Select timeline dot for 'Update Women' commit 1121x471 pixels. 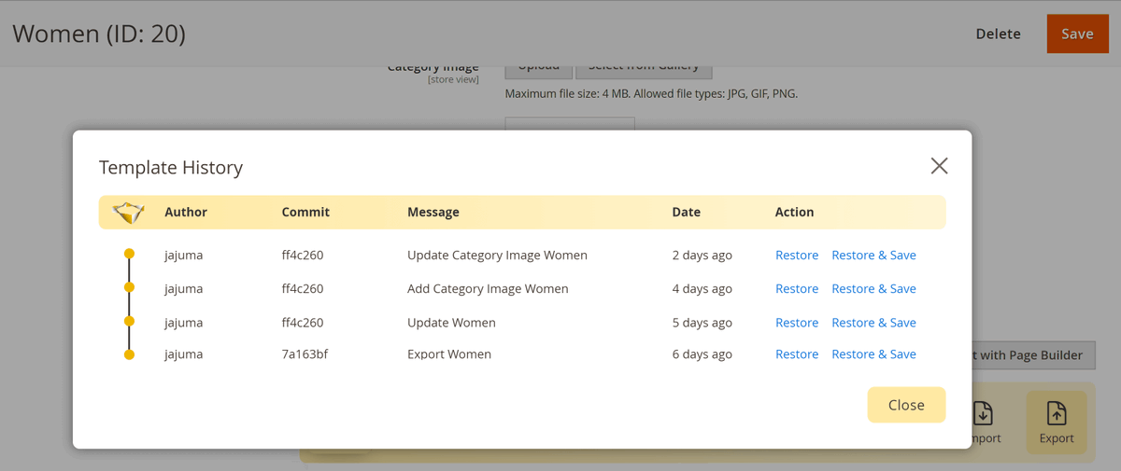pos(129,321)
